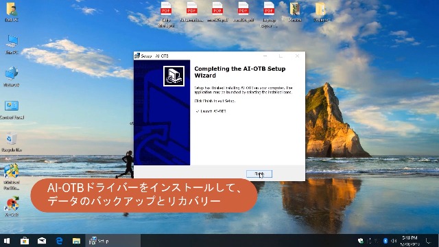Viewport: 439px width, 247px height.
Task: Open the Laptop Repair PDF on the desktop
Action: tap(269, 15)
